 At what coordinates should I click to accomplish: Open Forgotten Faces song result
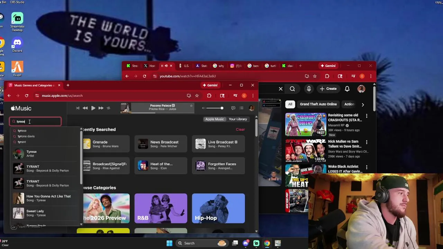[x=219, y=166]
